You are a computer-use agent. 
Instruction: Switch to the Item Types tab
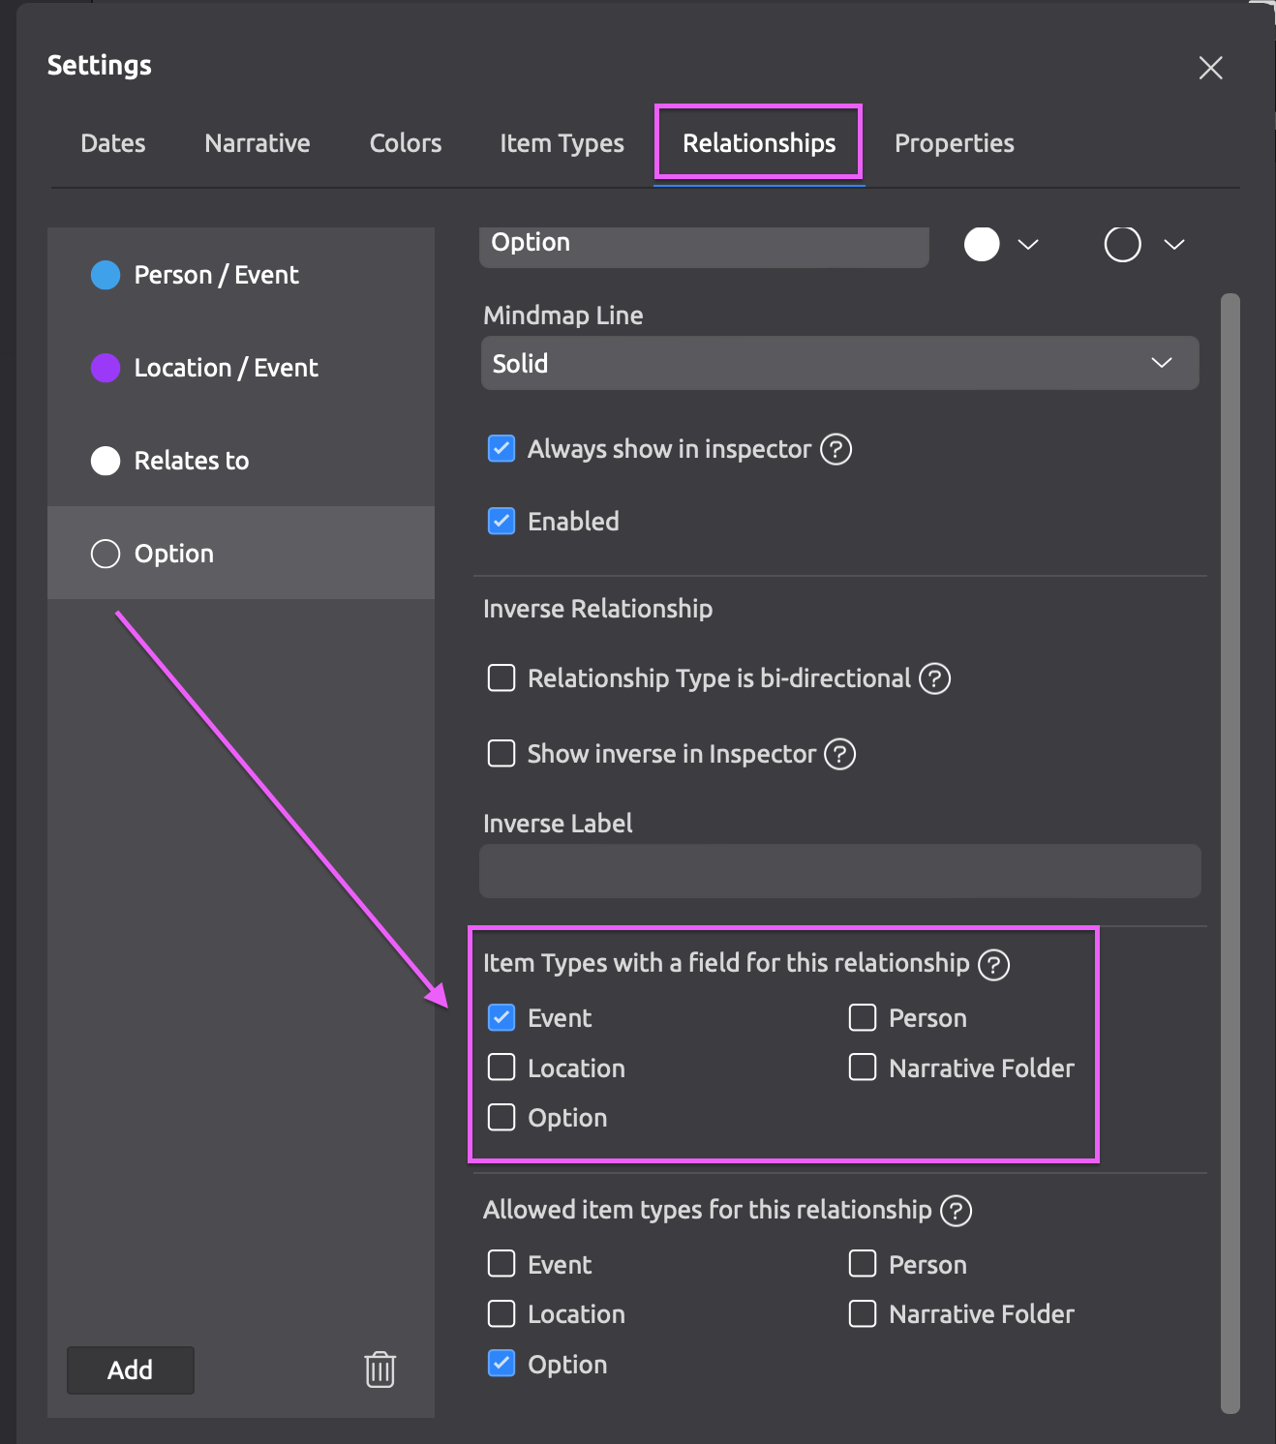pyautogui.click(x=562, y=143)
